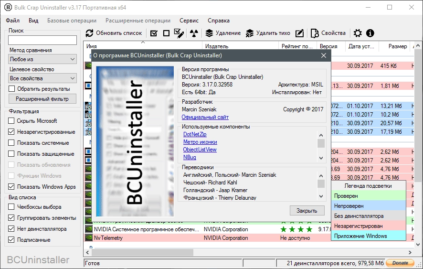This screenshot has width=423, height=269.
Task: Click the star rating of the NVIDIA Системное row
Action: click(x=296, y=229)
